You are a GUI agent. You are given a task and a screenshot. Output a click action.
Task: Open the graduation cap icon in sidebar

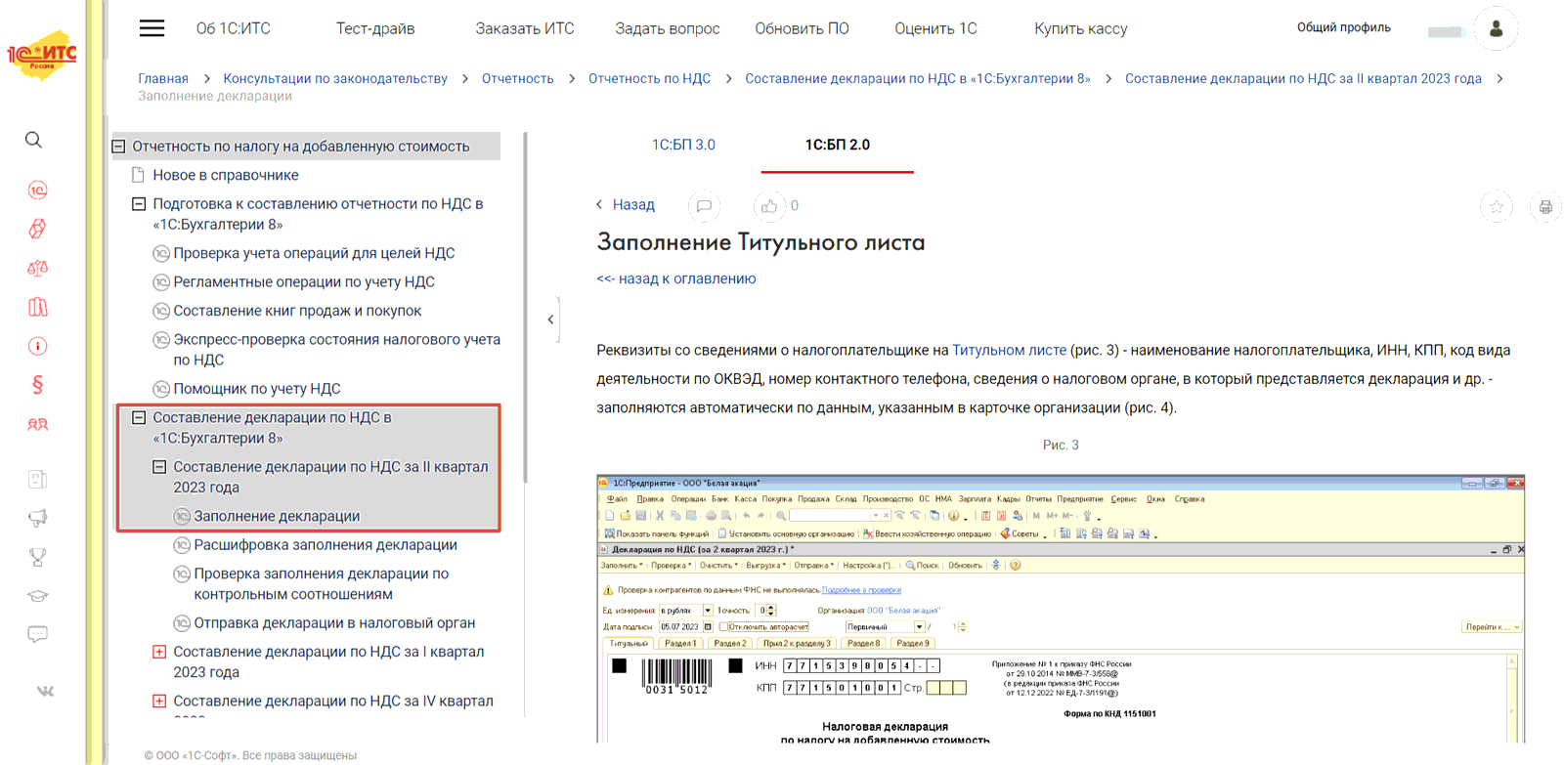[37, 596]
